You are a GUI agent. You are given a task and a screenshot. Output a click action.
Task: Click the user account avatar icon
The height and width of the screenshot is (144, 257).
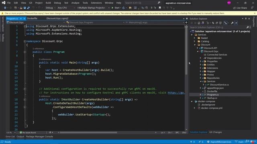click(x=229, y=3)
